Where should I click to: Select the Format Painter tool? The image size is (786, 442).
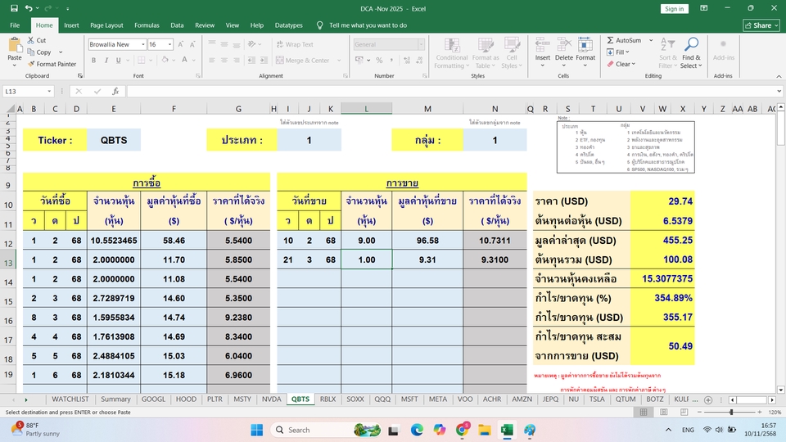[x=31, y=64]
